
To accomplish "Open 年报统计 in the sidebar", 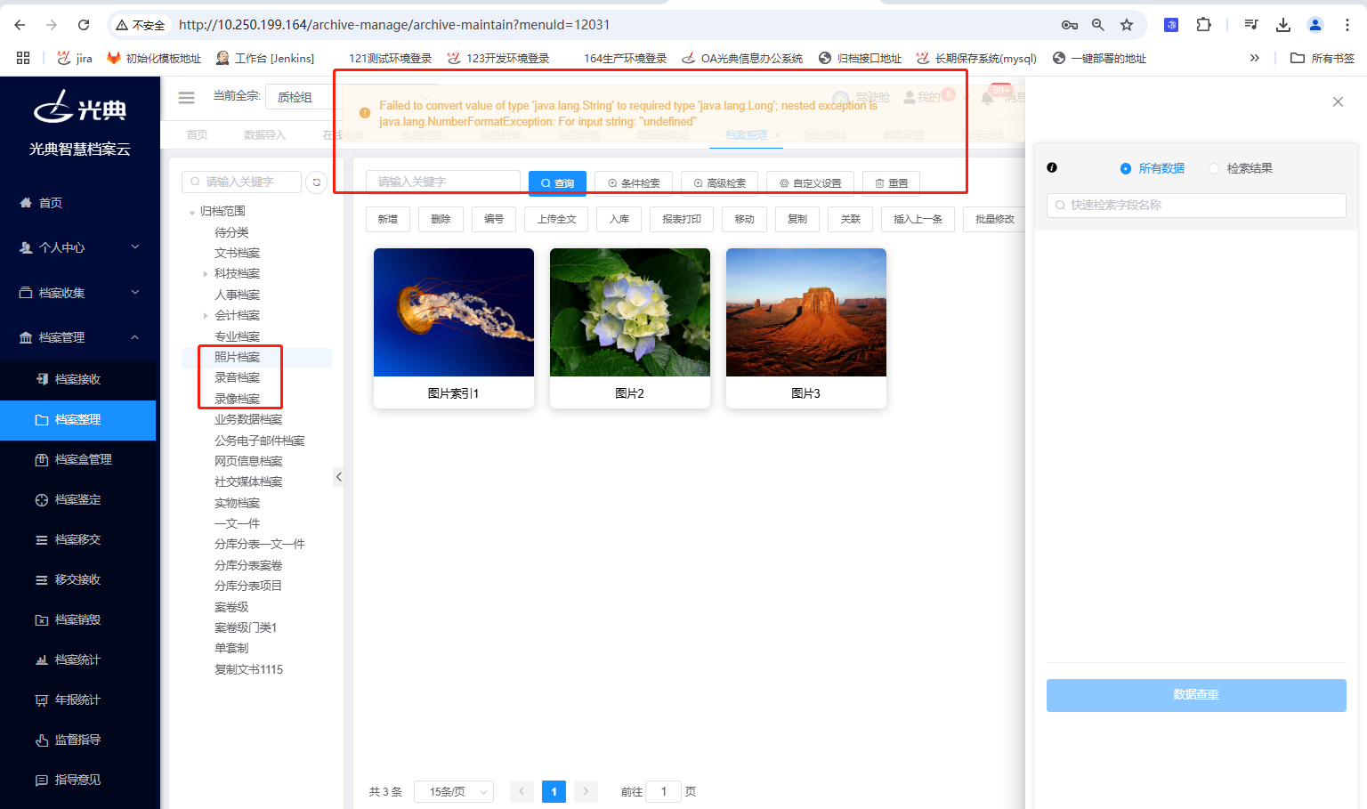I will pos(77,700).
